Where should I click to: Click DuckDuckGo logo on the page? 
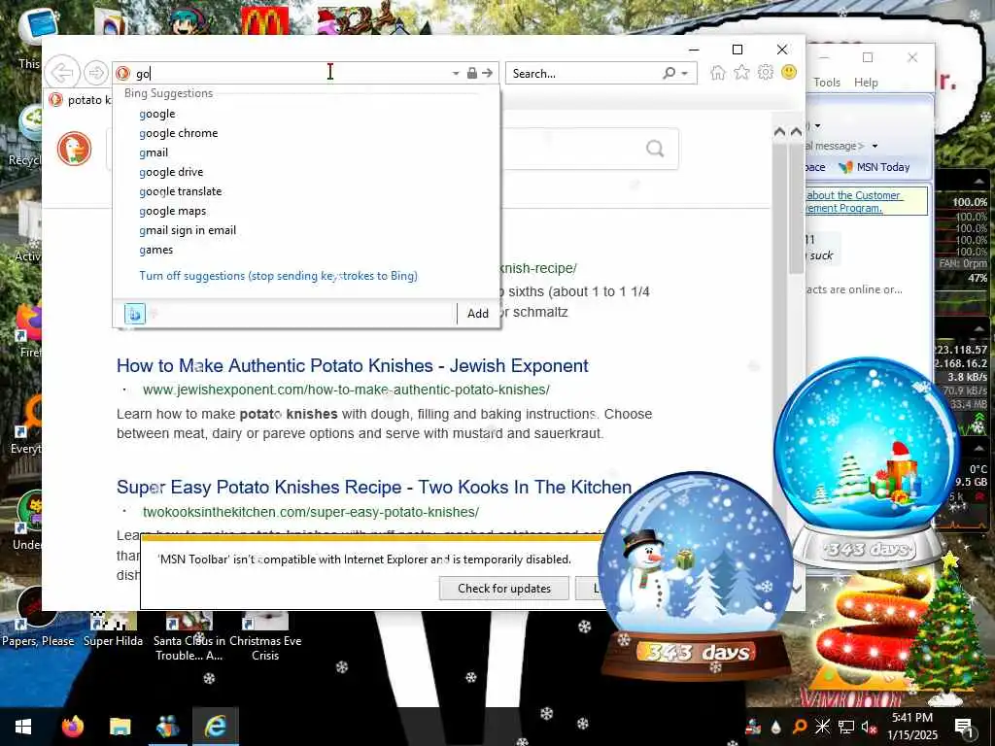point(74,149)
